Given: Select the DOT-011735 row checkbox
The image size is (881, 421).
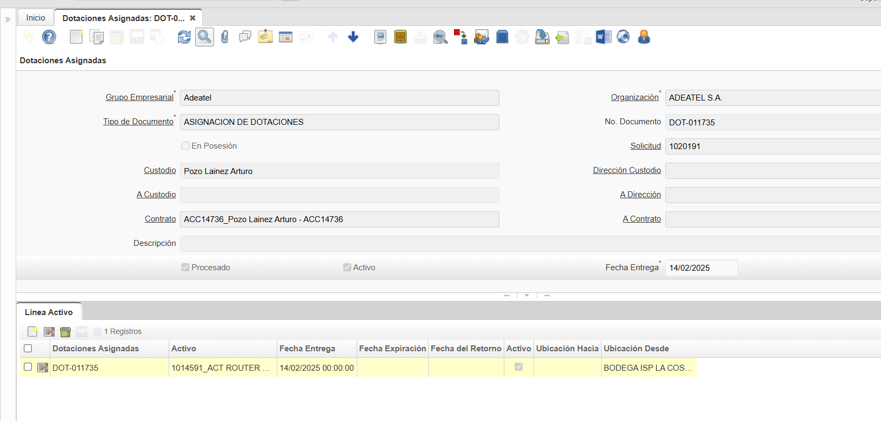Looking at the screenshot, I should pos(28,367).
